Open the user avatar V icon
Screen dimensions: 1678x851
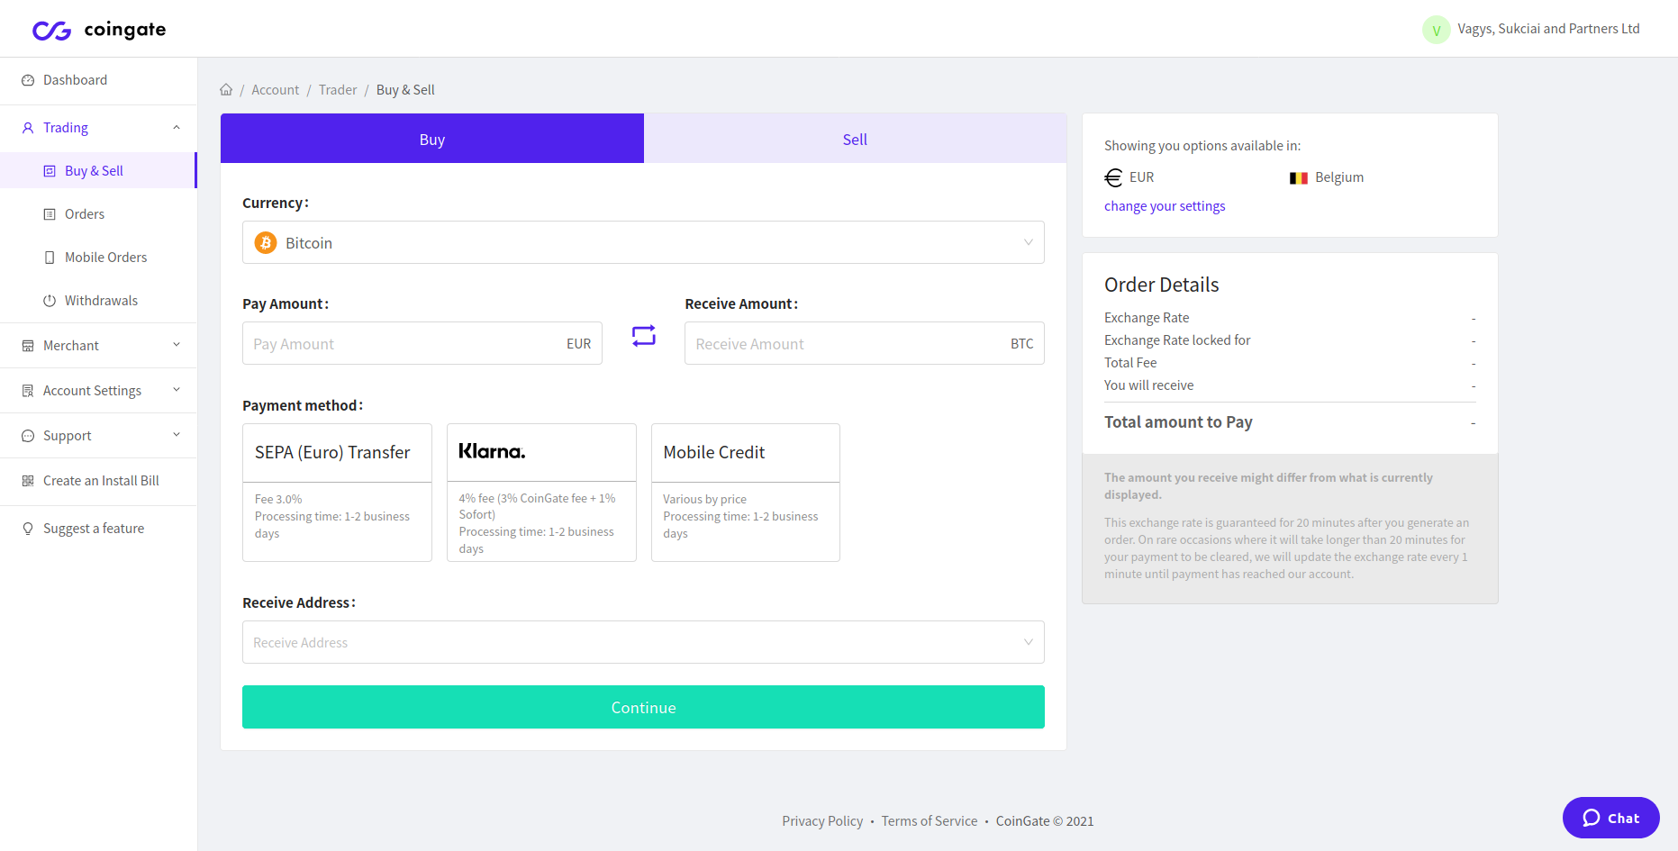[1436, 30]
